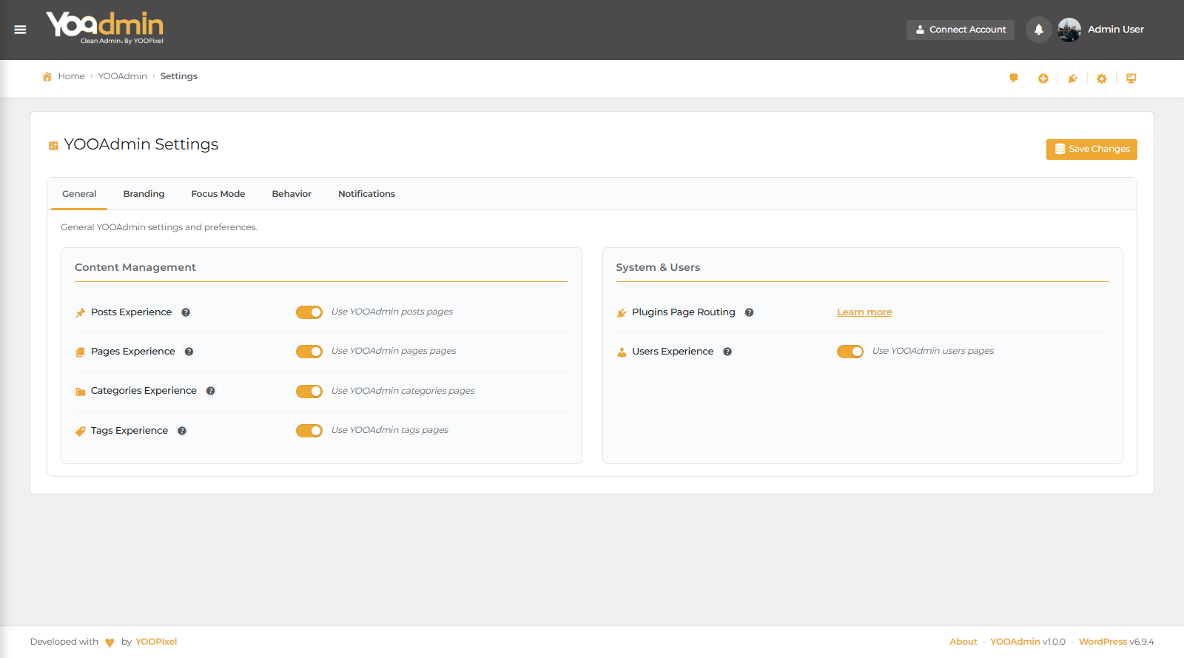Click the heart icon in the footer
This screenshot has width=1184, height=658.
pyautogui.click(x=110, y=642)
